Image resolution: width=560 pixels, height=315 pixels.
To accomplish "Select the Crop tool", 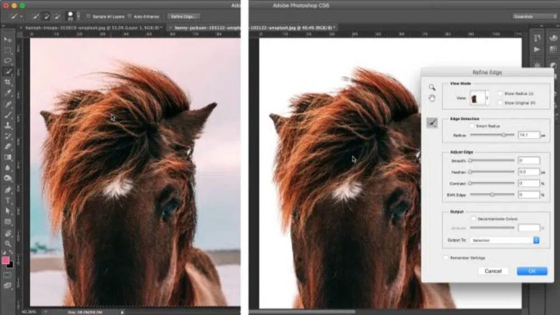I will click(x=8, y=82).
